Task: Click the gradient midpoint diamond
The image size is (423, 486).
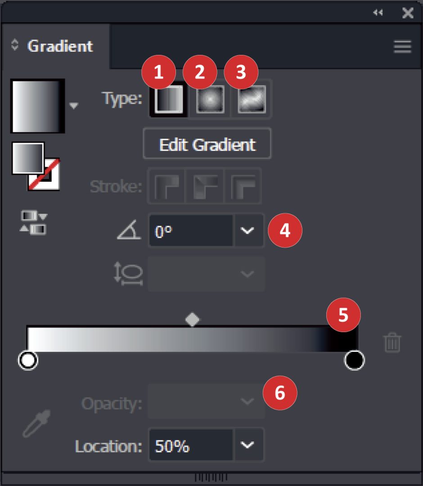Action: coord(193,319)
